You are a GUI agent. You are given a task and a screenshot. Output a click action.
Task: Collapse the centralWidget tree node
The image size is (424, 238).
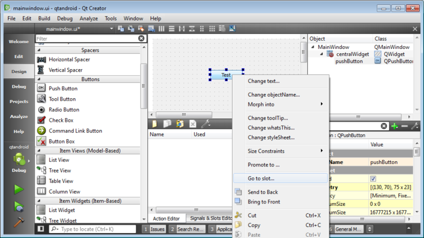(322, 54)
